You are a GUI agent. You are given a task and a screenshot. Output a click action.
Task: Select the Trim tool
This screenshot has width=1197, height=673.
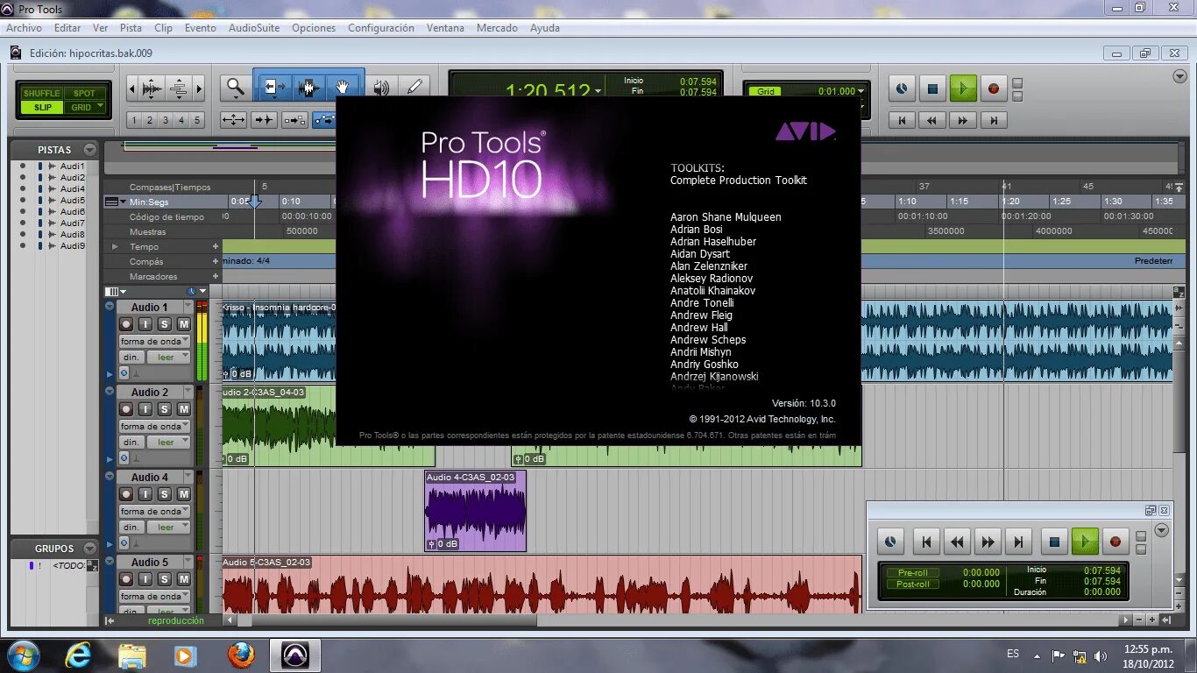coord(274,87)
